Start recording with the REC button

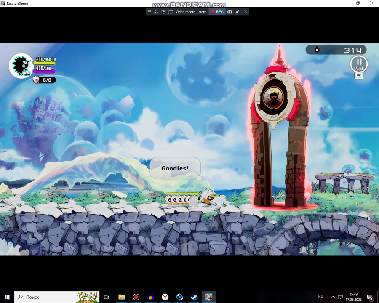(x=217, y=12)
